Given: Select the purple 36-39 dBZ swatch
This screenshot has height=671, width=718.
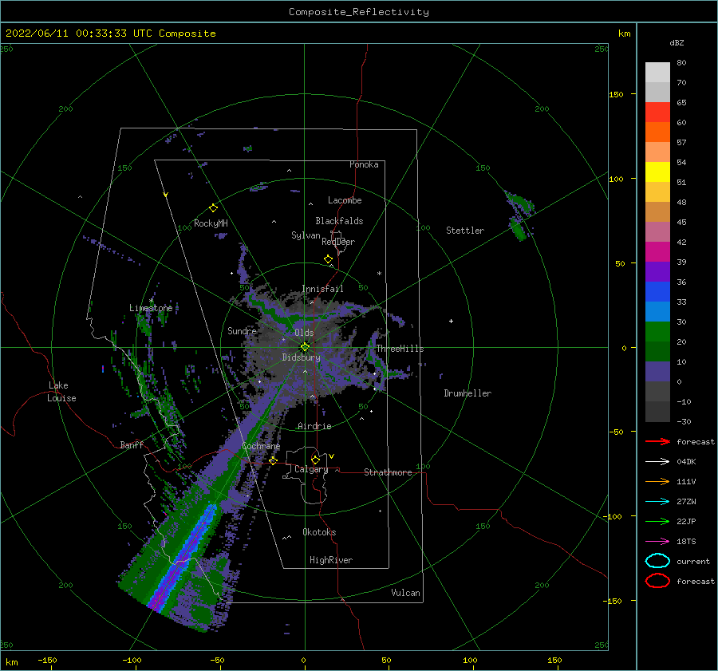Looking at the screenshot, I should (657, 272).
